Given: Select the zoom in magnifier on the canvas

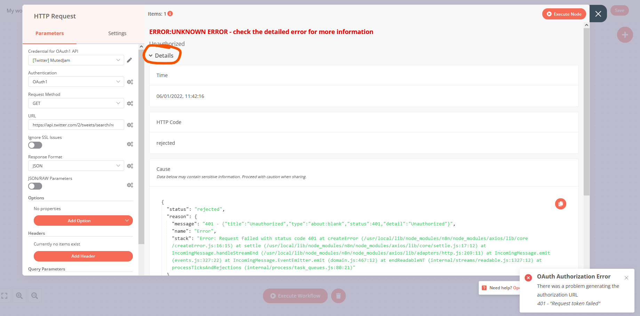Looking at the screenshot, I should coord(19,295).
